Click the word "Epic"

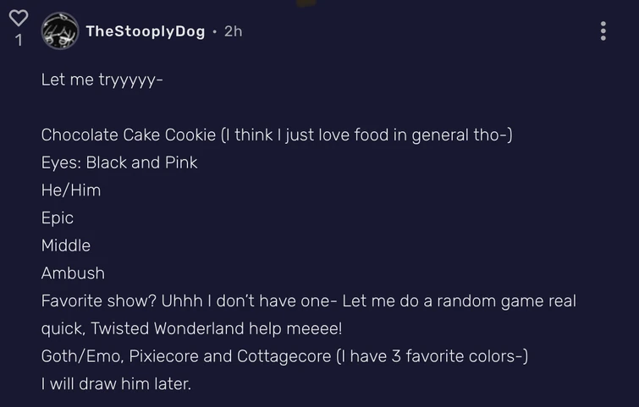click(58, 217)
